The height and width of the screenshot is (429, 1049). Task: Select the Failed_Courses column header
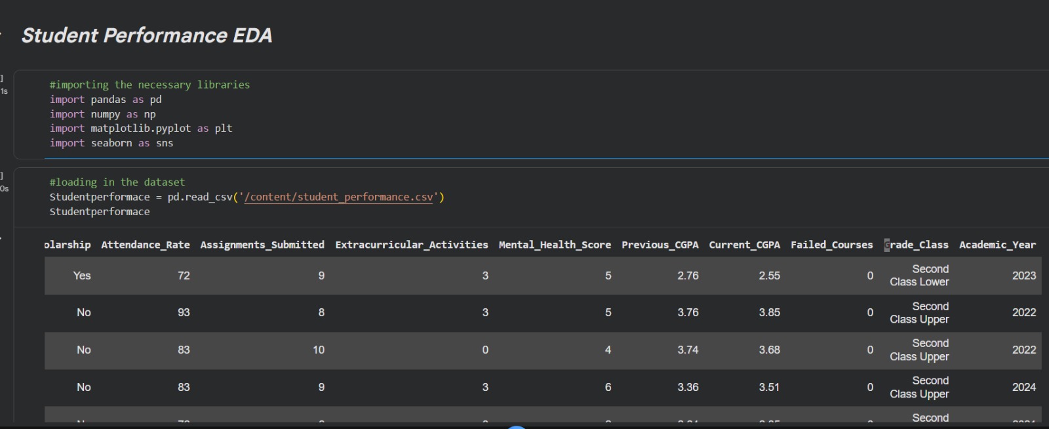(831, 245)
